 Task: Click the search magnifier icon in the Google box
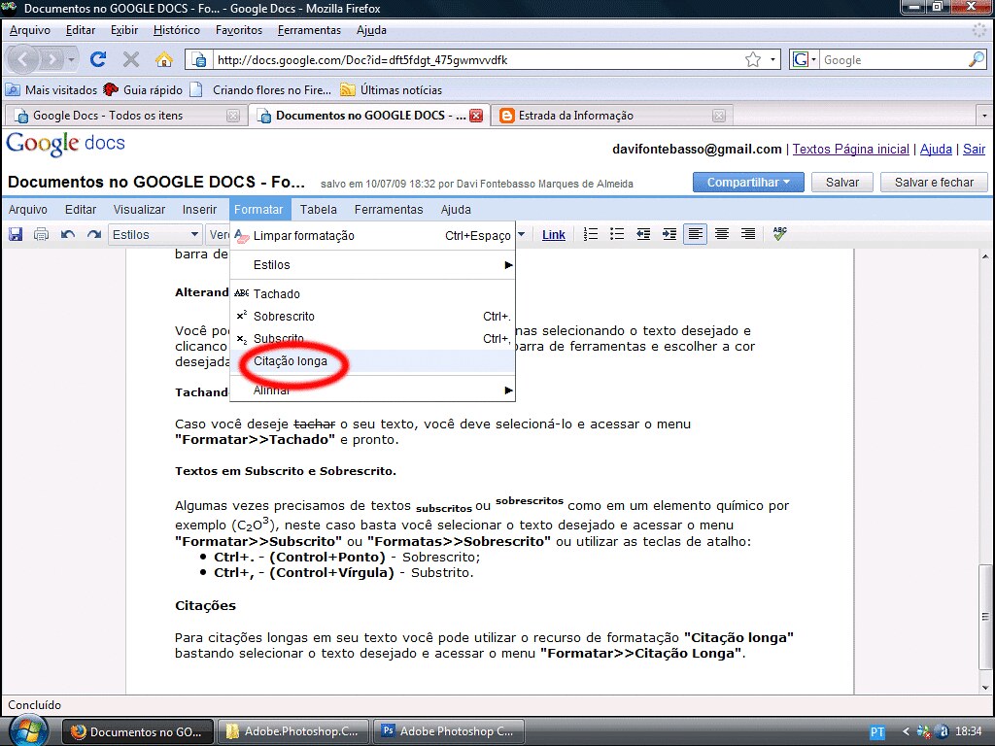(x=976, y=59)
